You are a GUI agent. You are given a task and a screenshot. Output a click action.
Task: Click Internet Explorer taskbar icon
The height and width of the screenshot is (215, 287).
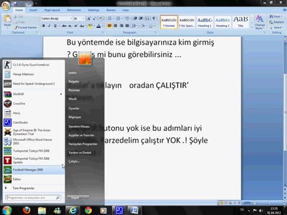click(73, 210)
